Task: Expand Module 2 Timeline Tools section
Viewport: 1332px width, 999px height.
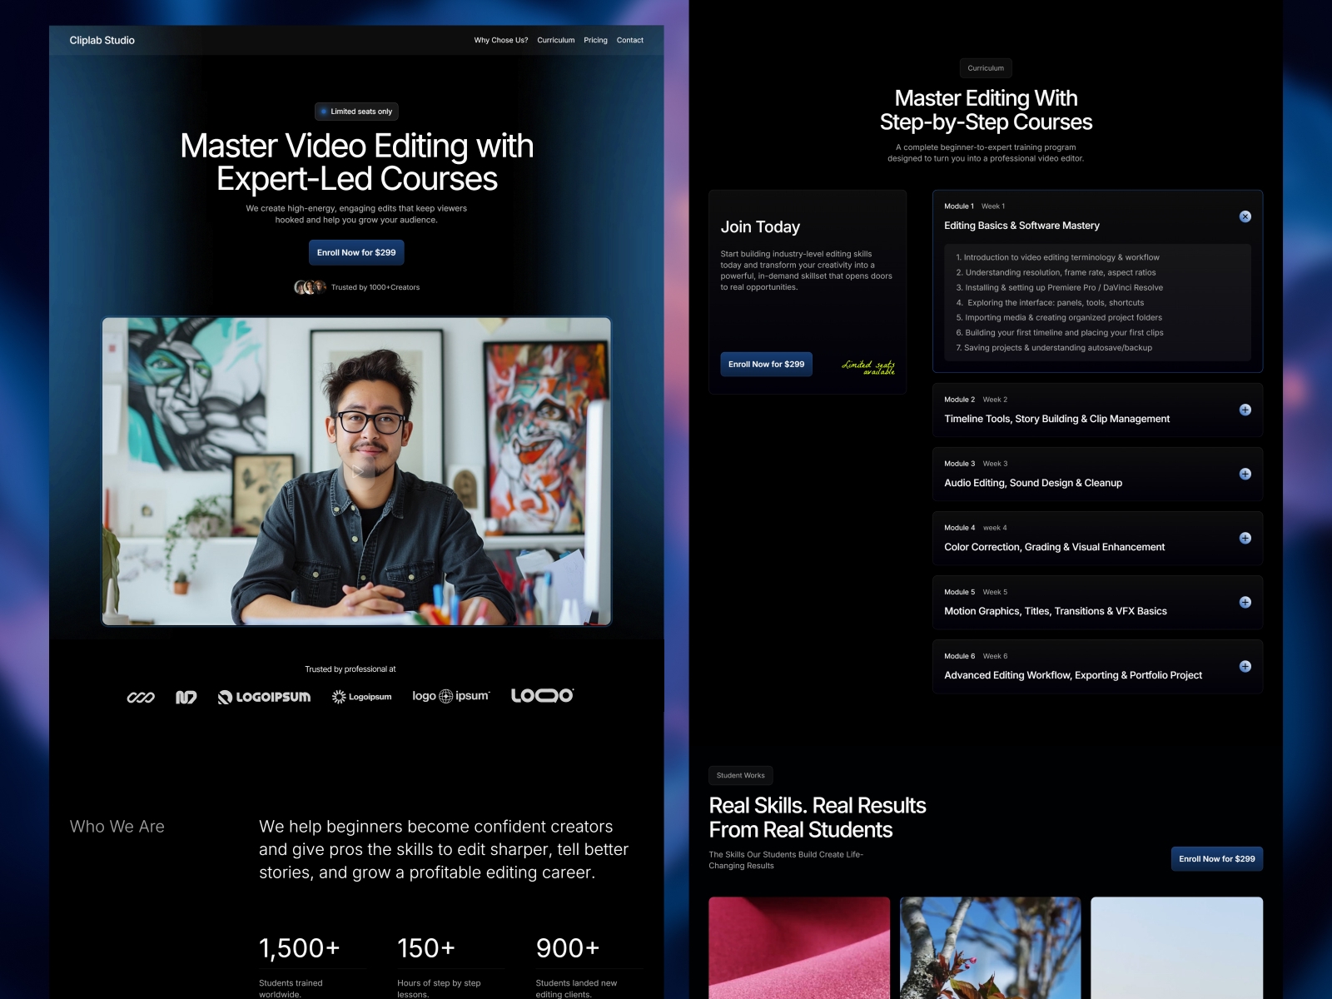Action: [x=1245, y=410]
